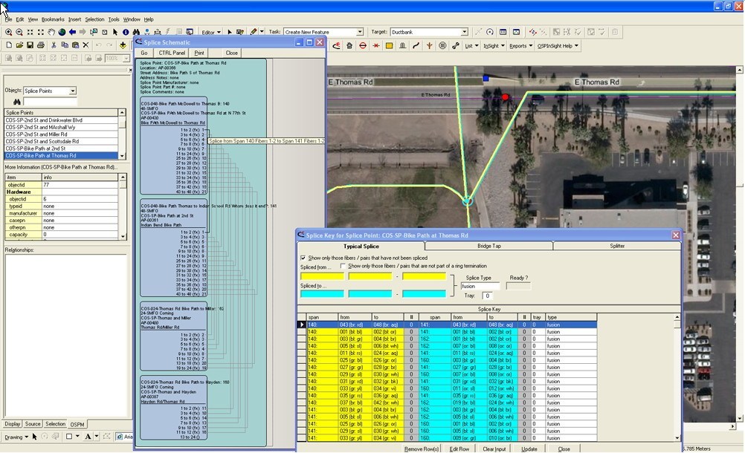Click the Tray number field
Viewport: 745px width, 453px height.
click(x=487, y=296)
